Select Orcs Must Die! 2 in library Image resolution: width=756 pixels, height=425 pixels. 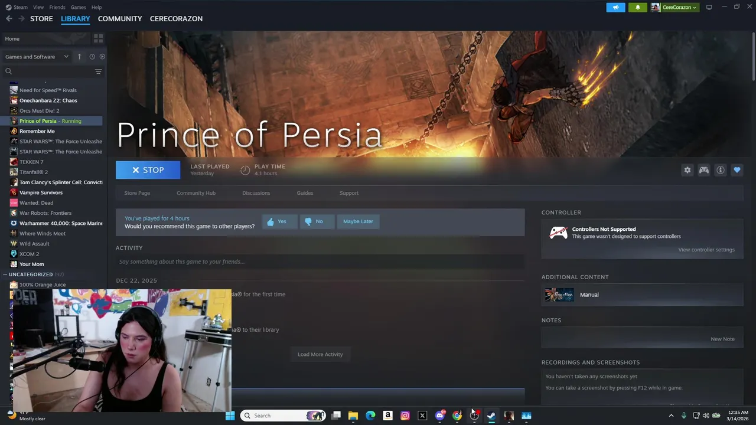[x=39, y=111]
